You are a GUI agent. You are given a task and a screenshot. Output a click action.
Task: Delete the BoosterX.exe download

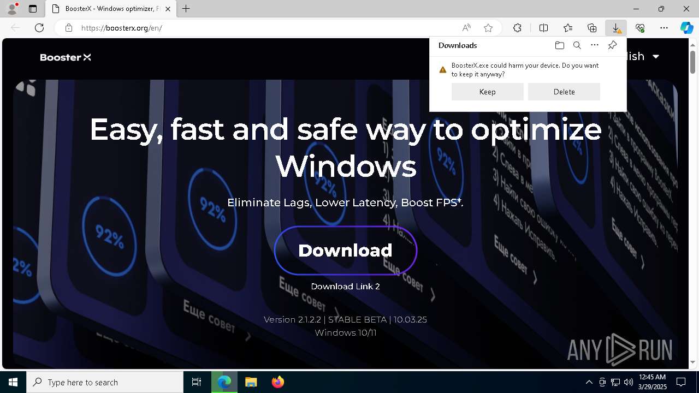point(564,92)
